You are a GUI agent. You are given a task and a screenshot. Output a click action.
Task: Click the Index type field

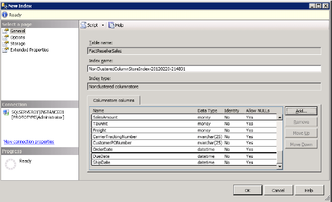(x=204, y=87)
